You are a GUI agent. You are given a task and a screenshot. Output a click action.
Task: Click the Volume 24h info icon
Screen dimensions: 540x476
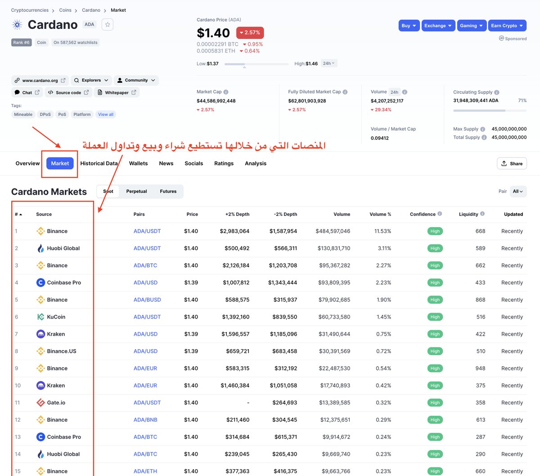(405, 92)
